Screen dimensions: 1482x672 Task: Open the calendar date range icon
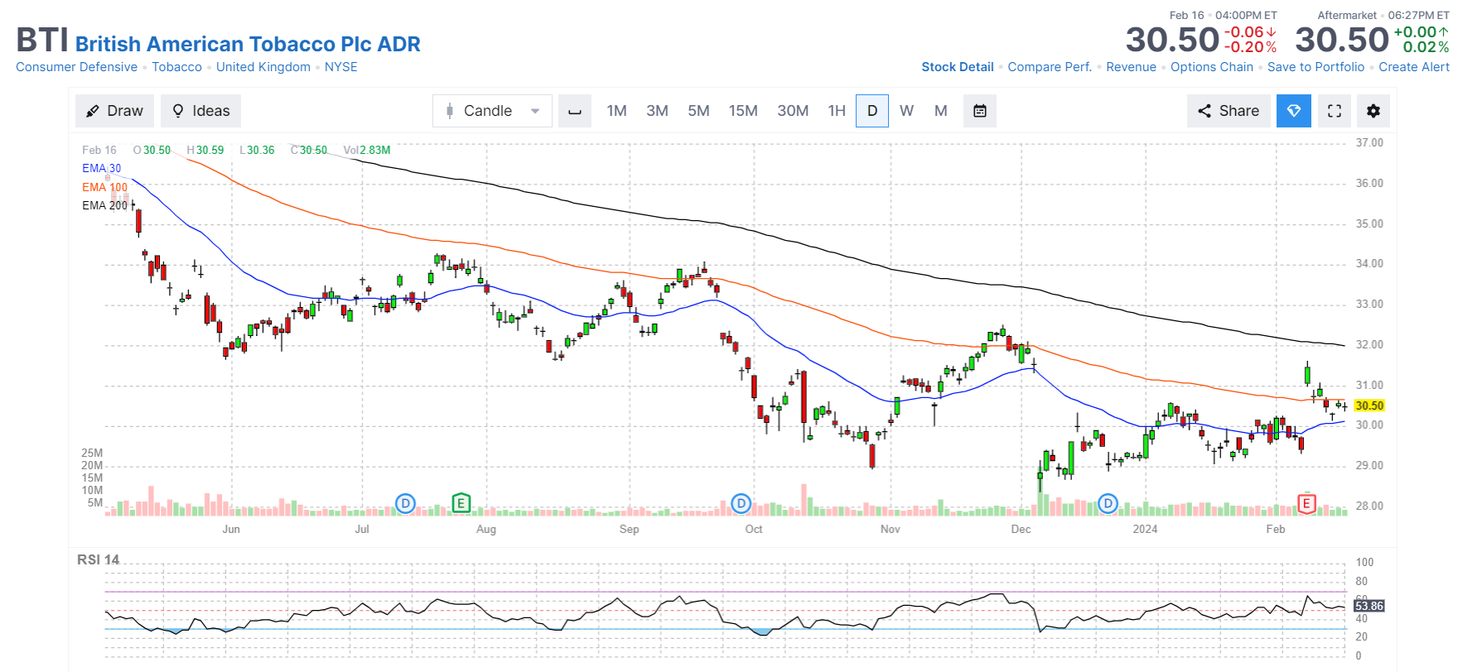tap(980, 111)
